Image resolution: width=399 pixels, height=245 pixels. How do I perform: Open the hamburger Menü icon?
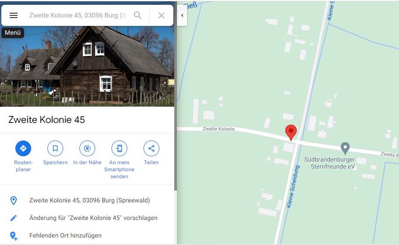pos(14,15)
